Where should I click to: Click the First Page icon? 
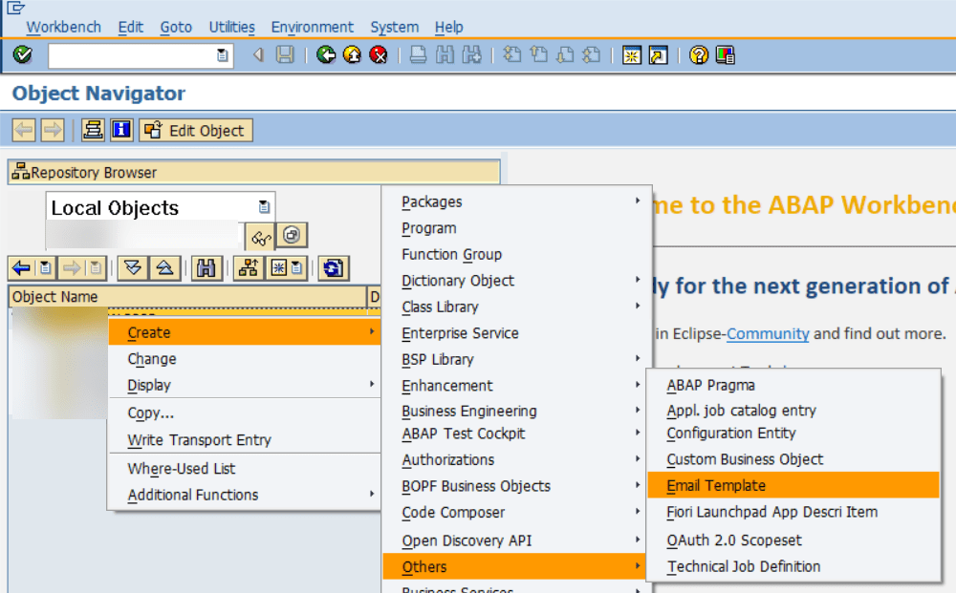(512, 55)
